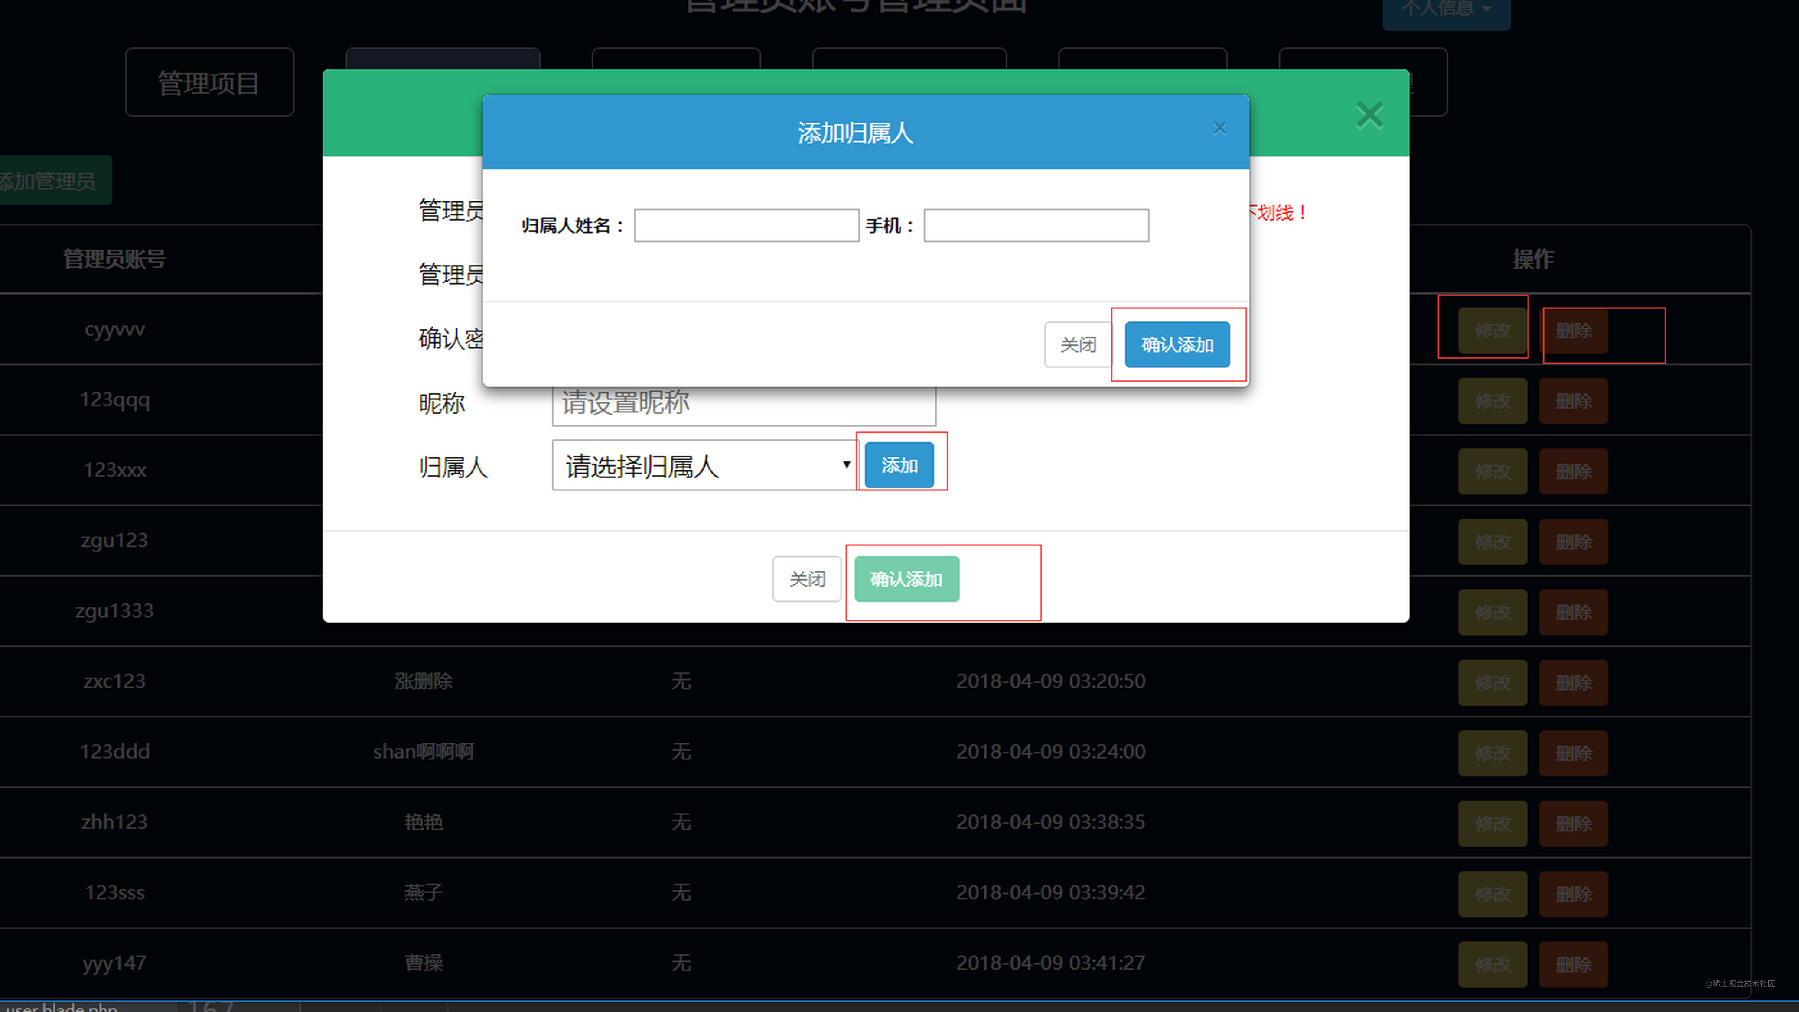Click the nickname 艳艳
The image size is (1799, 1012).
pyautogui.click(x=424, y=822)
